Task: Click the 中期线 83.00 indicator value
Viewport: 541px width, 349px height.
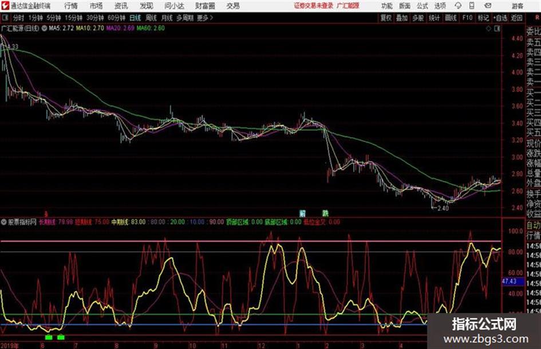Action: tap(128, 222)
